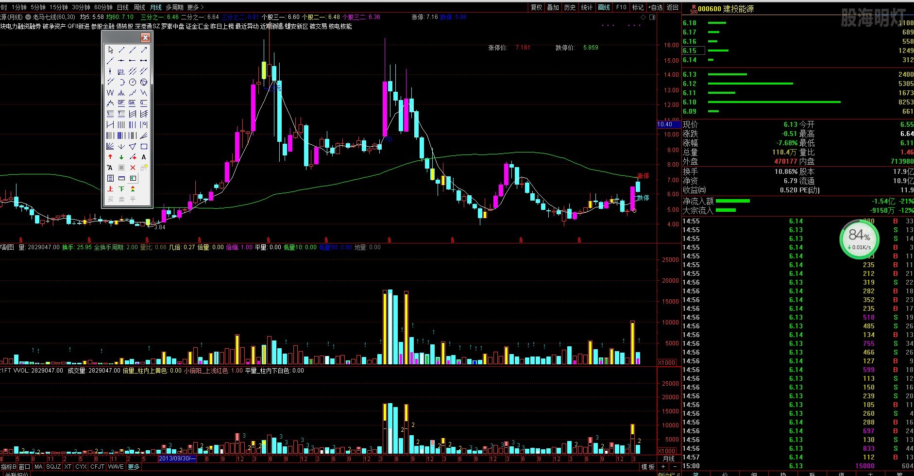Image resolution: width=914 pixels, height=476 pixels.
Task: Click the 叠加 overlay button
Action: [553, 7]
